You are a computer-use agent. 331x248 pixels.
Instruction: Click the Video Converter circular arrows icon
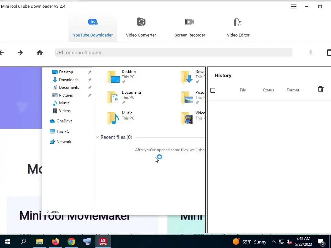(x=141, y=22)
